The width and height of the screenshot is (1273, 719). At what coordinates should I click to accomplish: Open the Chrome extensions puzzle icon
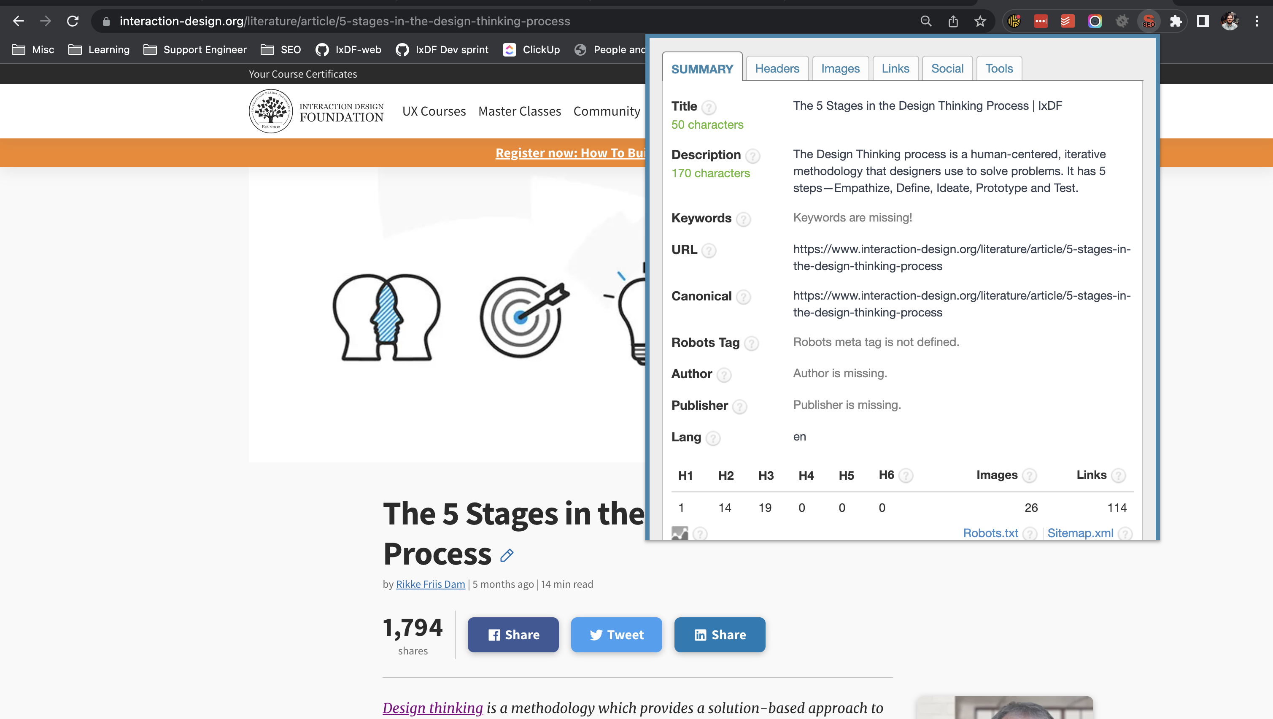pyautogui.click(x=1176, y=21)
